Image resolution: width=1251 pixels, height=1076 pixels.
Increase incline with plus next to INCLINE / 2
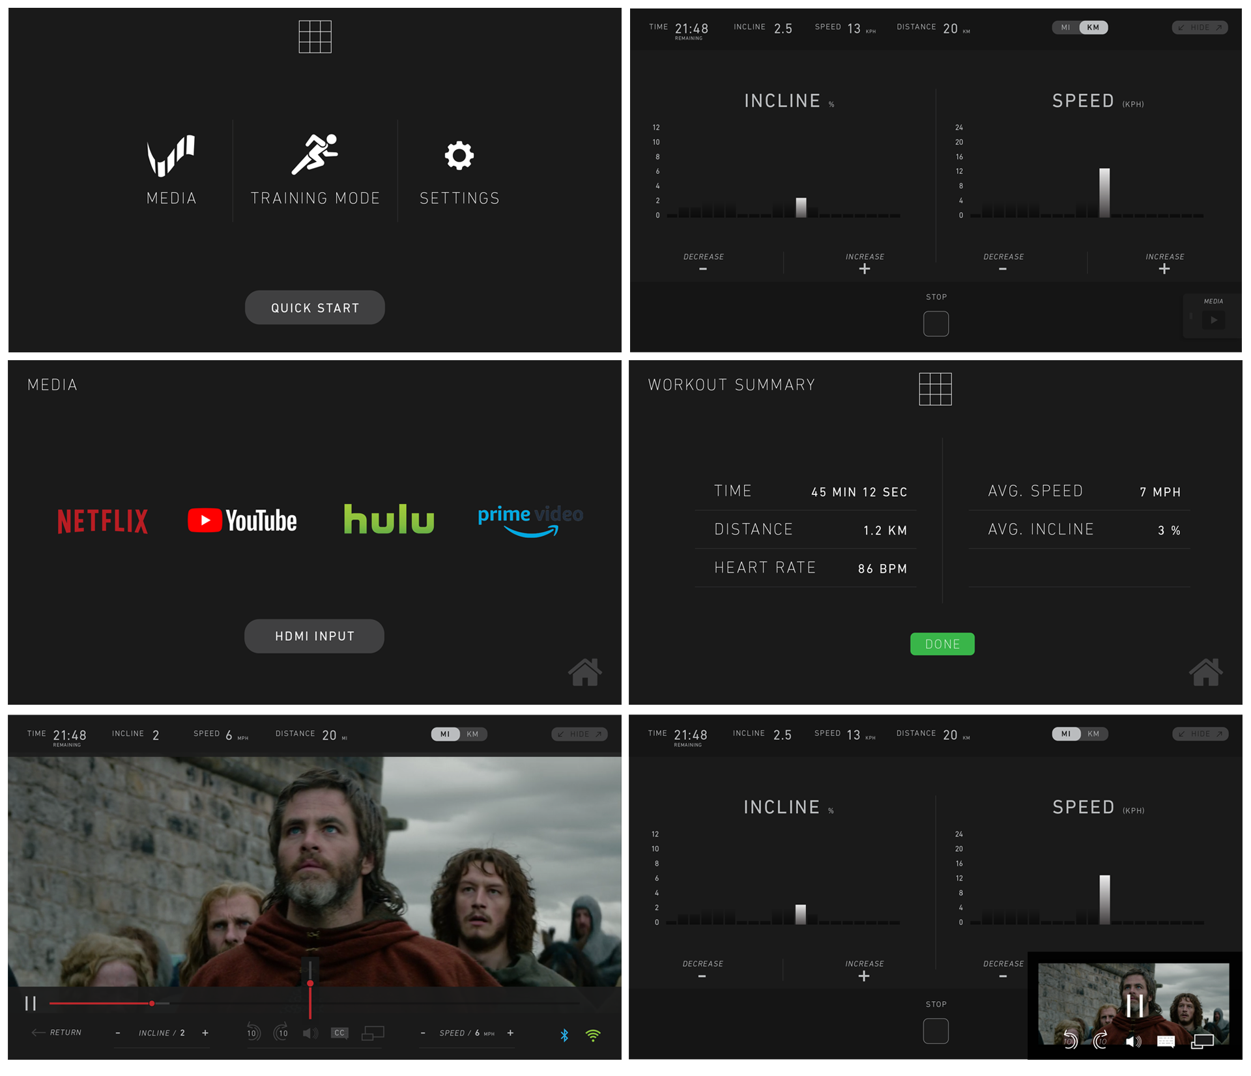pyautogui.click(x=205, y=1033)
